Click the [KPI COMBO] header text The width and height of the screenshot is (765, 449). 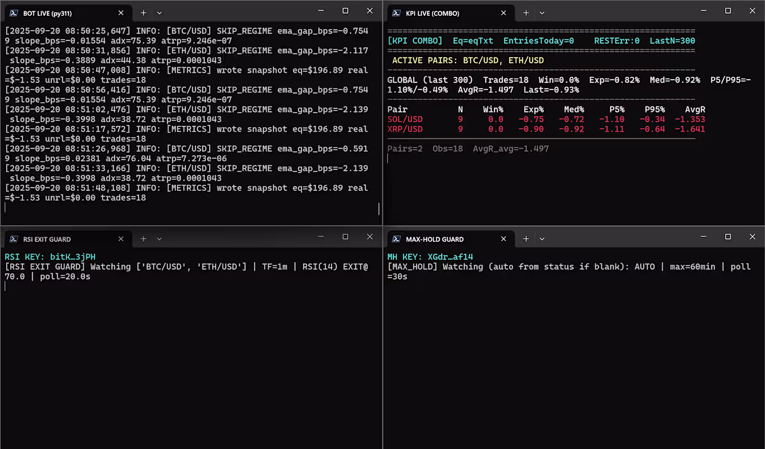coord(415,41)
